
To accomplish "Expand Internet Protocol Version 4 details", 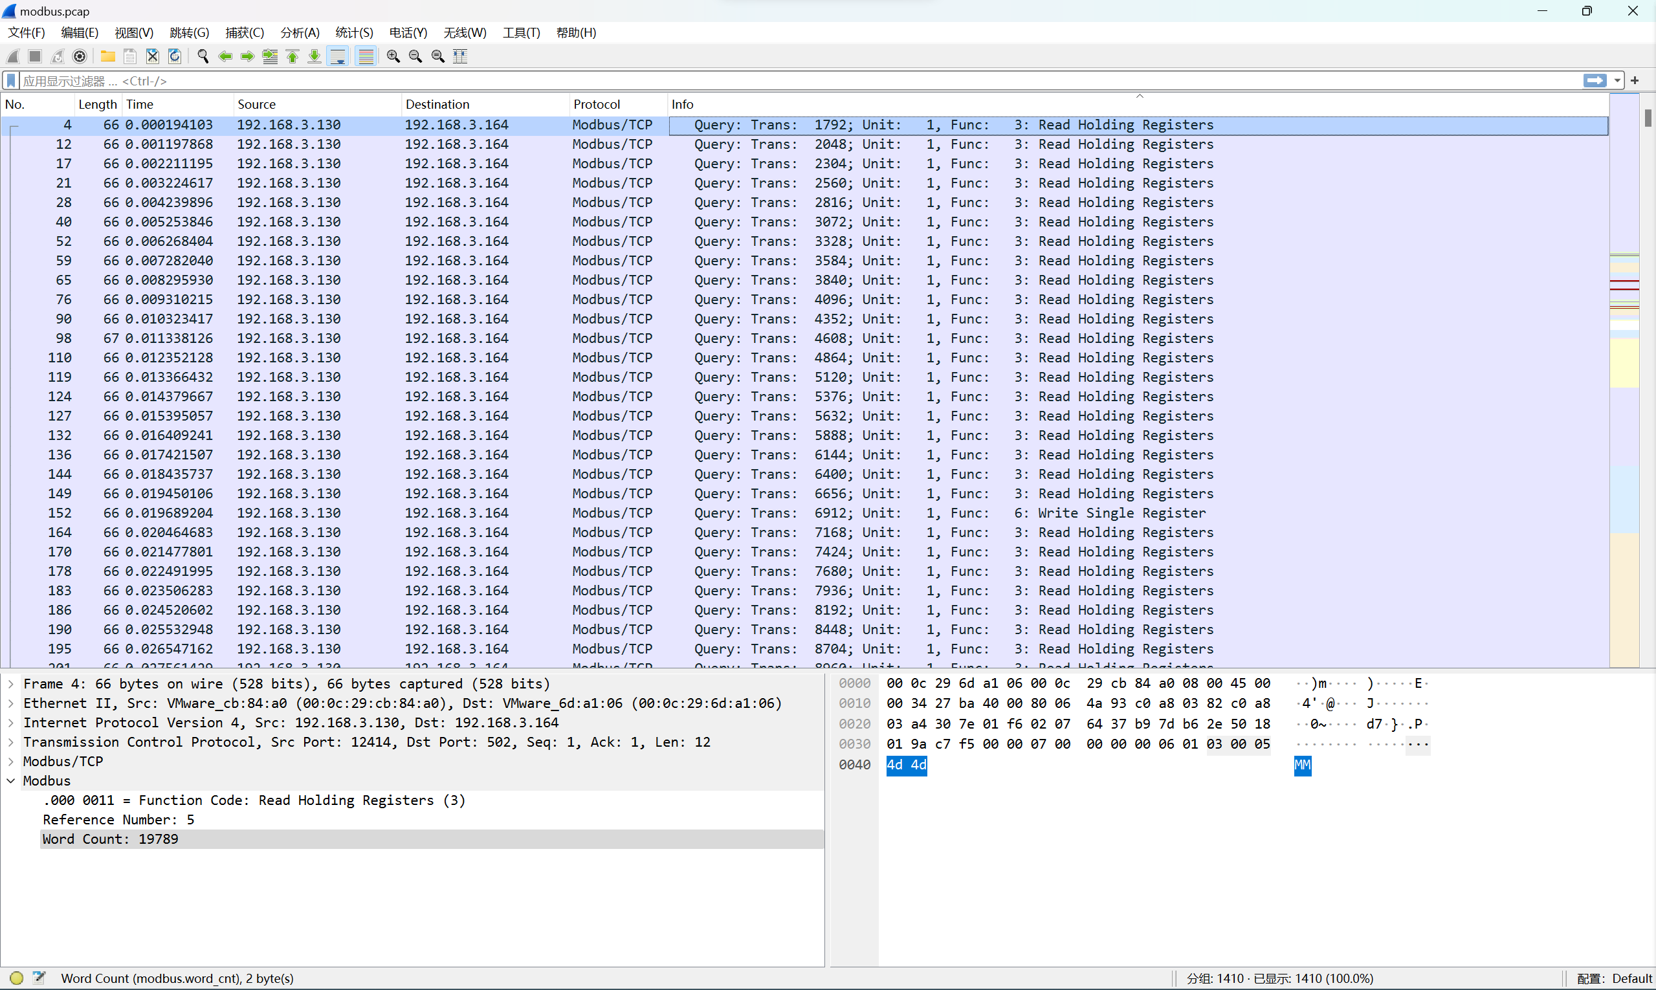I will tap(10, 723).
